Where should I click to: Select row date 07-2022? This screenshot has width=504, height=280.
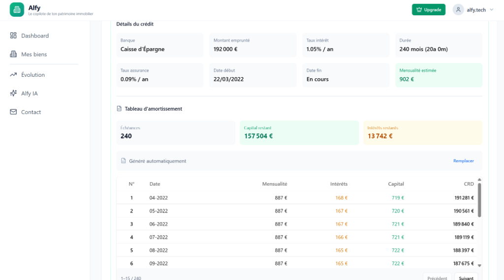(158, 237)
